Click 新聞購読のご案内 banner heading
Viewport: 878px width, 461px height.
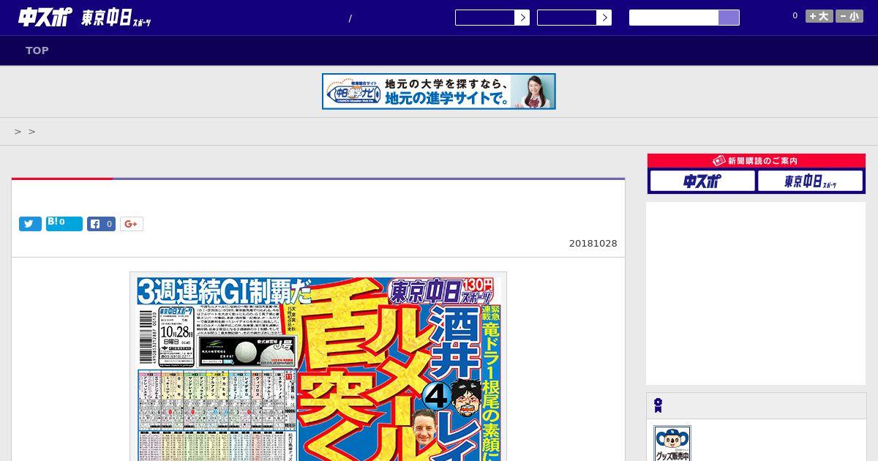(x=757, y=161)
